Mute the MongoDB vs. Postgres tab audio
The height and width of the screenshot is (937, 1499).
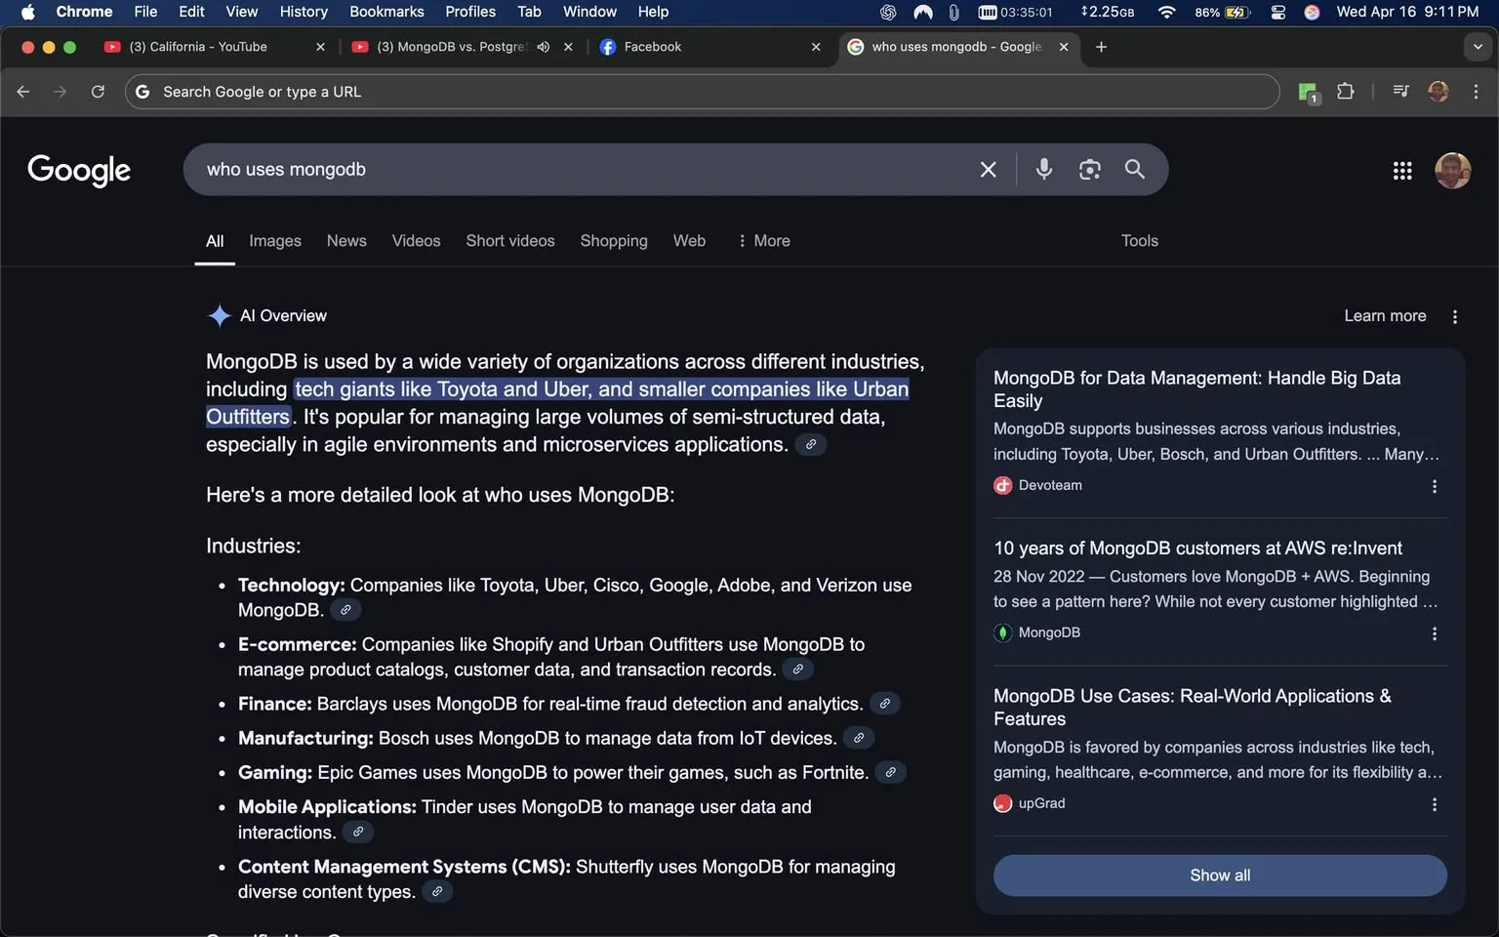click(544, 47)
